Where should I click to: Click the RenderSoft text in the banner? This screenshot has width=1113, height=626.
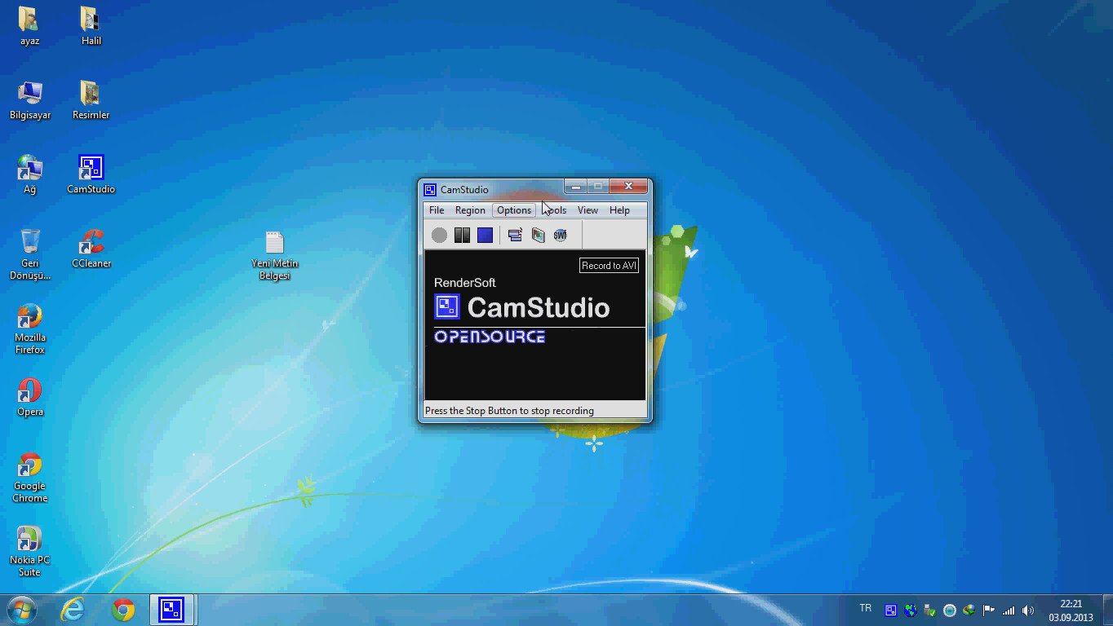[465, 283]
